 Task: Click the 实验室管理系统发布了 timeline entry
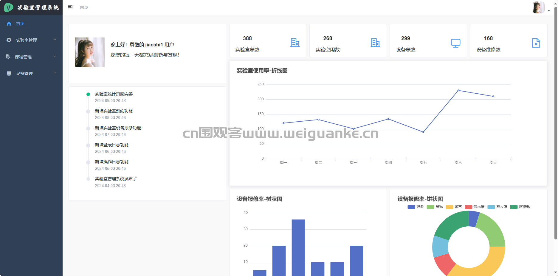click(x=116, y=179)
